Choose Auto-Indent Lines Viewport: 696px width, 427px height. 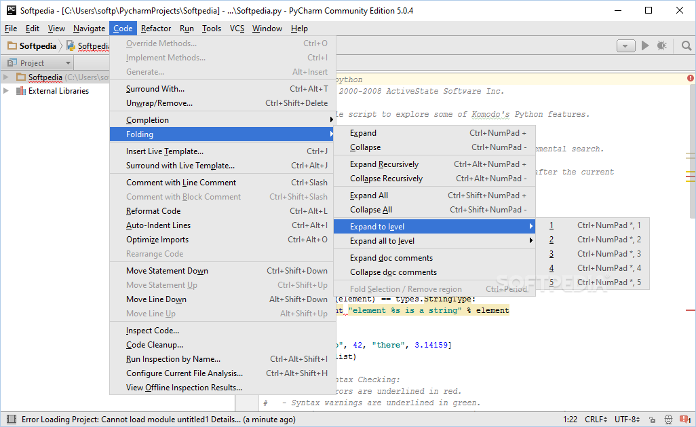coord(223,225)
